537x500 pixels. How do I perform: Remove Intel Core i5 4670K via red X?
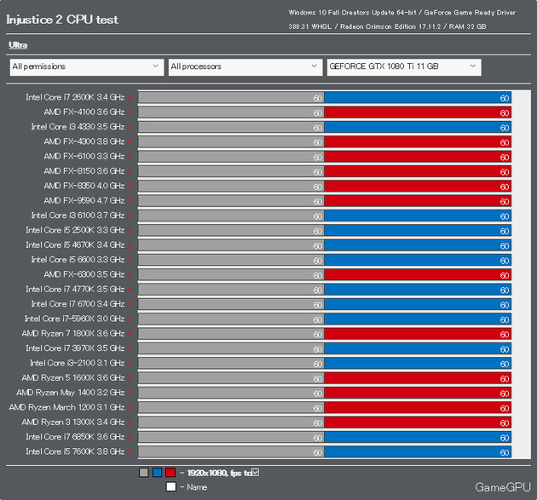click(x=130, y=245)
